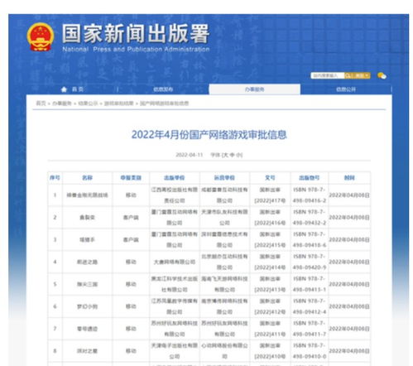Click the 文号 column header
This screenshot has height=366, width=413.
click(270, 178)
